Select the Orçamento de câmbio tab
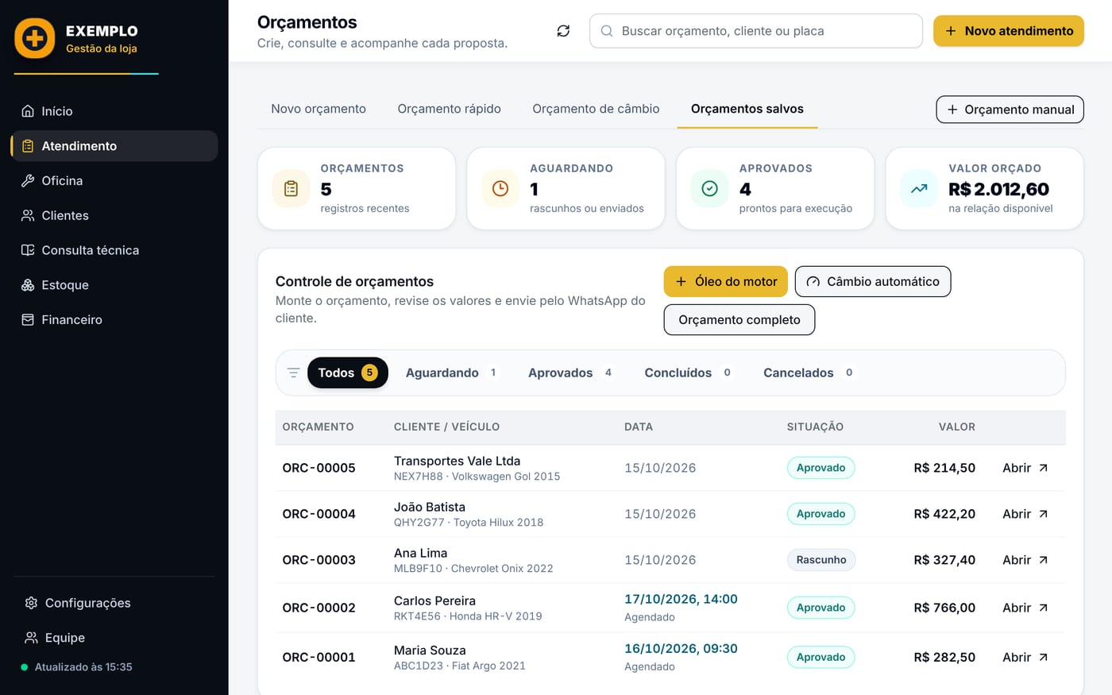 click(x=596, y=109)
